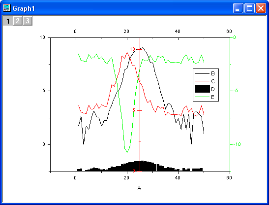This screenshot has width=269, height=205.
Task: Click the Graph1 title bar text
Action: (x=24, y=8)
